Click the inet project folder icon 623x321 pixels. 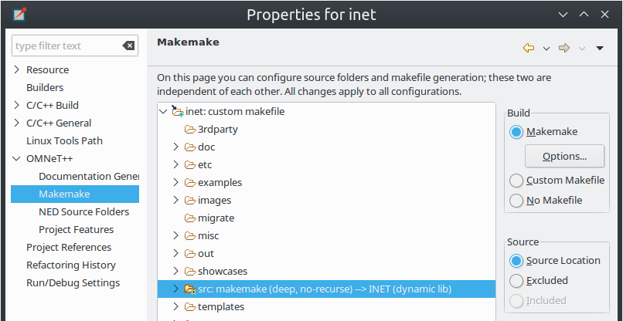pyautogui.click(x=178, y=111)
